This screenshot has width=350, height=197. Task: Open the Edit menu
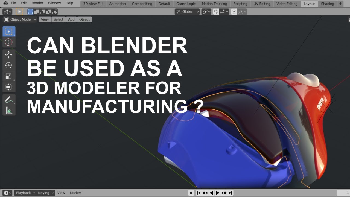[x=24, y=3]
